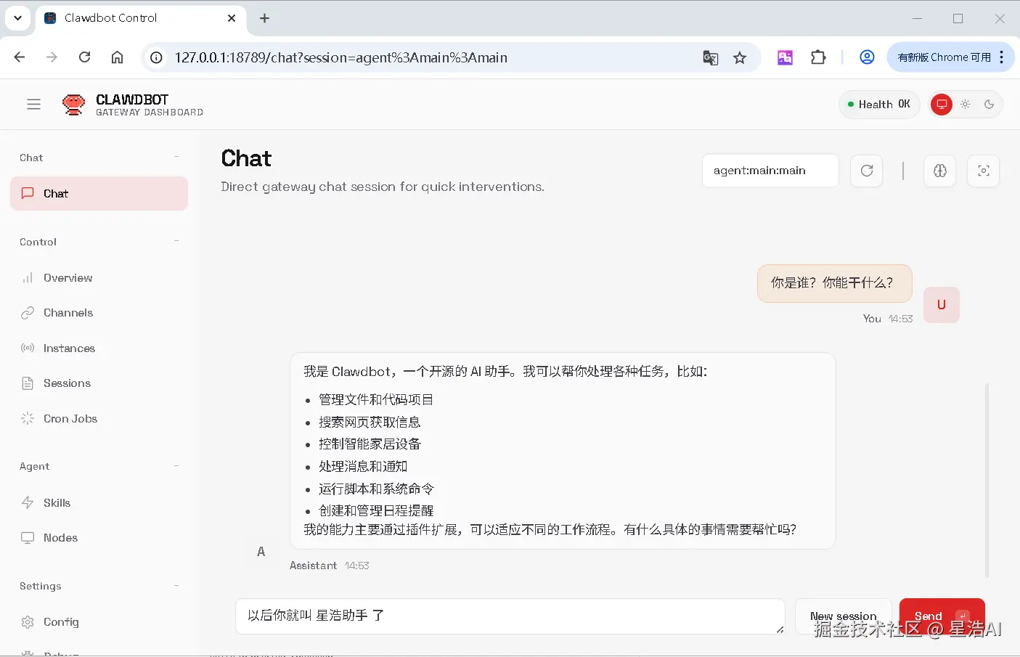The height and width of the screenshot is (657, 1020).
Task: Open the agent:main:main session selector
Action: click(770, 171)
